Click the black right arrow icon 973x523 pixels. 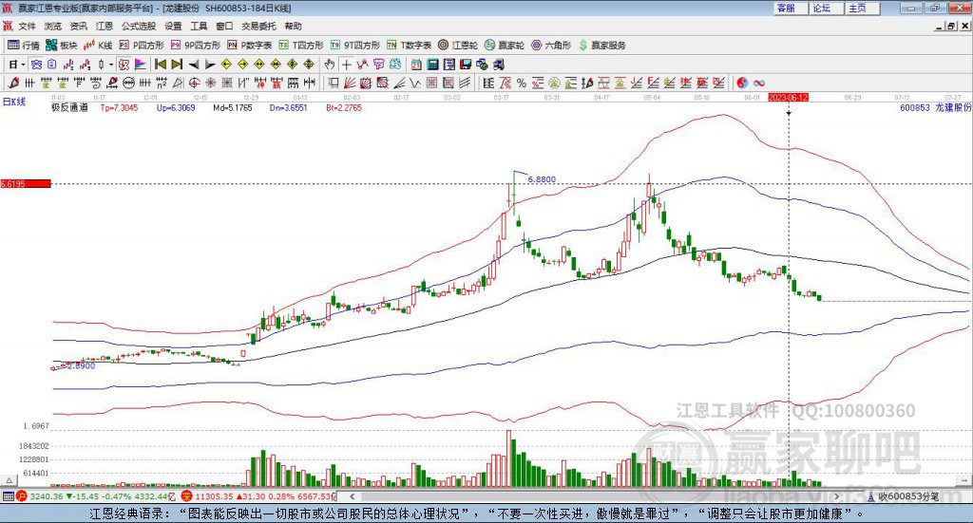pyautogui.click(x=210, y=65)
